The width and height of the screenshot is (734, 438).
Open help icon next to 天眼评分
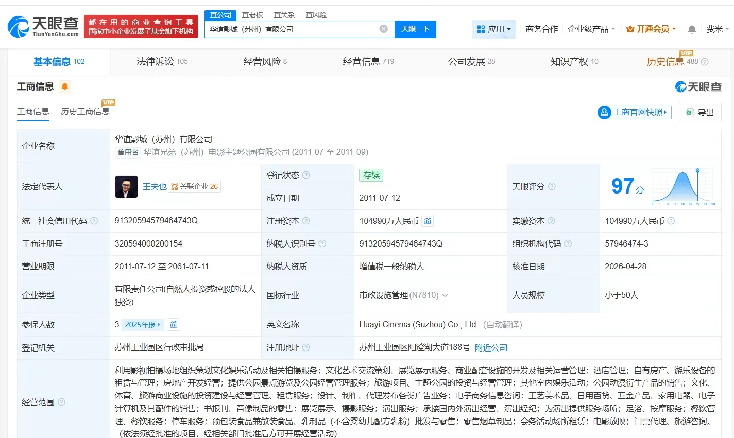point(552,186)
